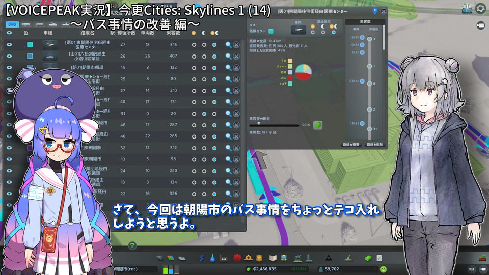Select the vehicle marker showing 14/86
The height and width of the screenshot is (275, 489).
[362, 123]
